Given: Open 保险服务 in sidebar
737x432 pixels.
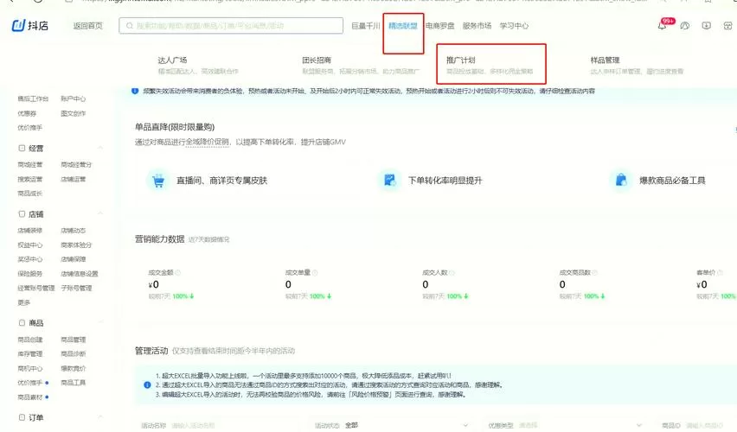Looking at the screenshot, I should coord(30,273).
